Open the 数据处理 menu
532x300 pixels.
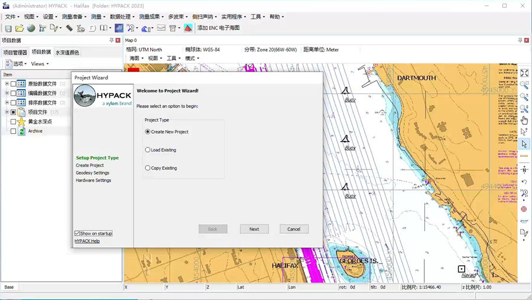(x=122, y=17)
